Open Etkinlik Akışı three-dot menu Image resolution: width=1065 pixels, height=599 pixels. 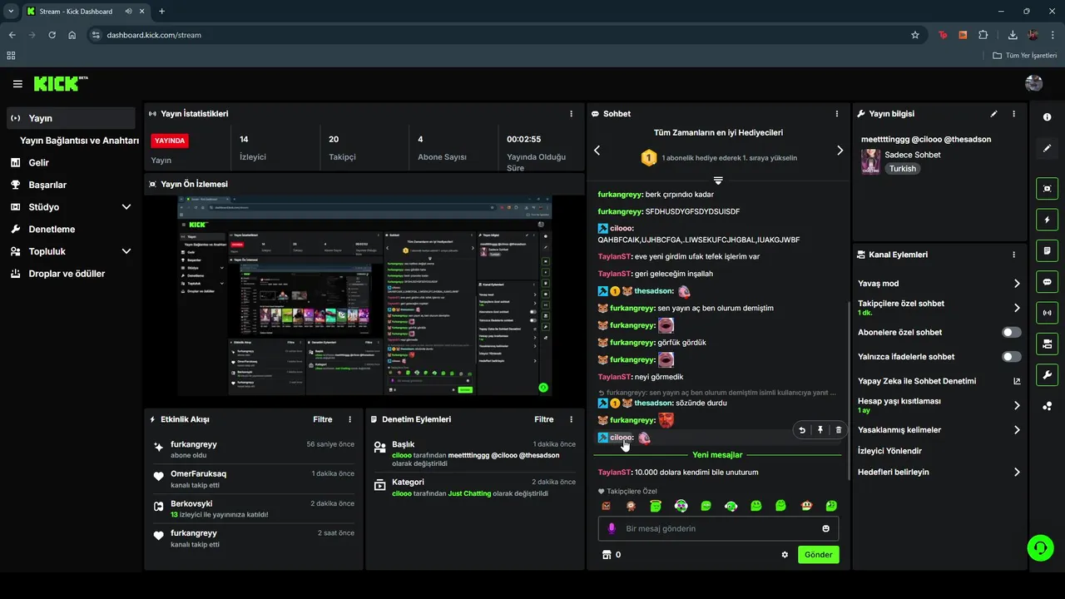coord(349,419)
